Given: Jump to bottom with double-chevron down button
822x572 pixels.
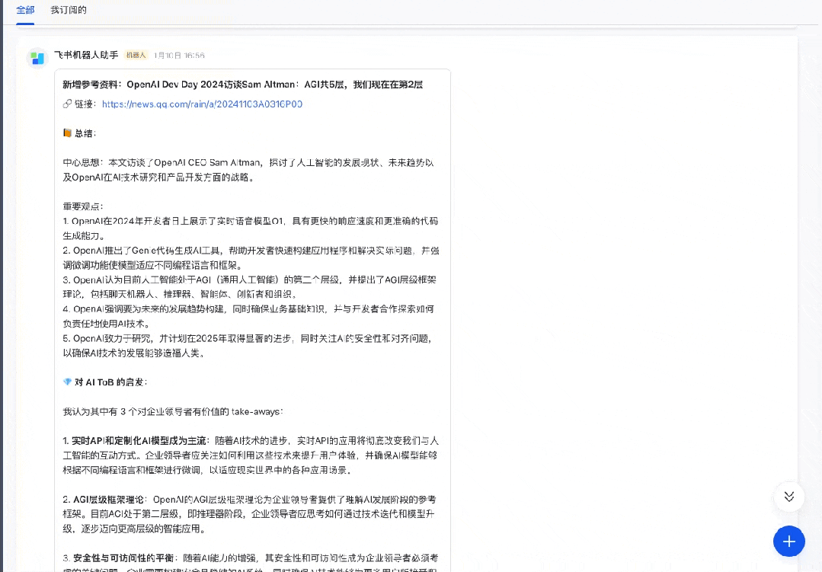Looking at the screenshot, I should 788,497.
